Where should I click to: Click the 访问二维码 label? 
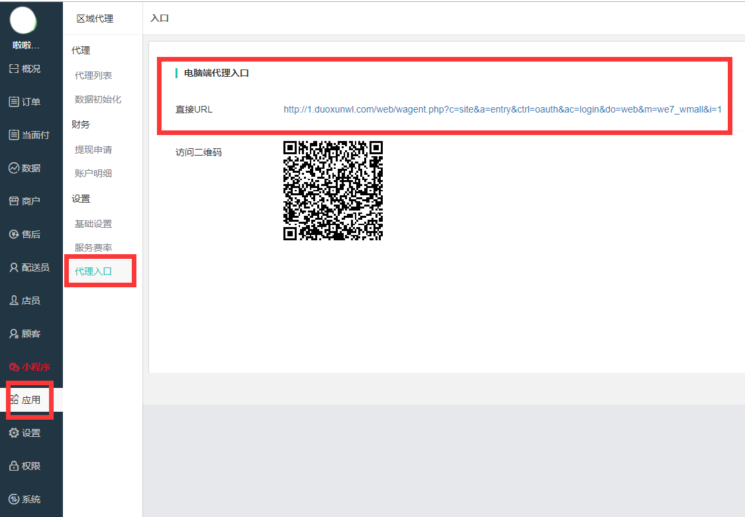coord(199,152)
